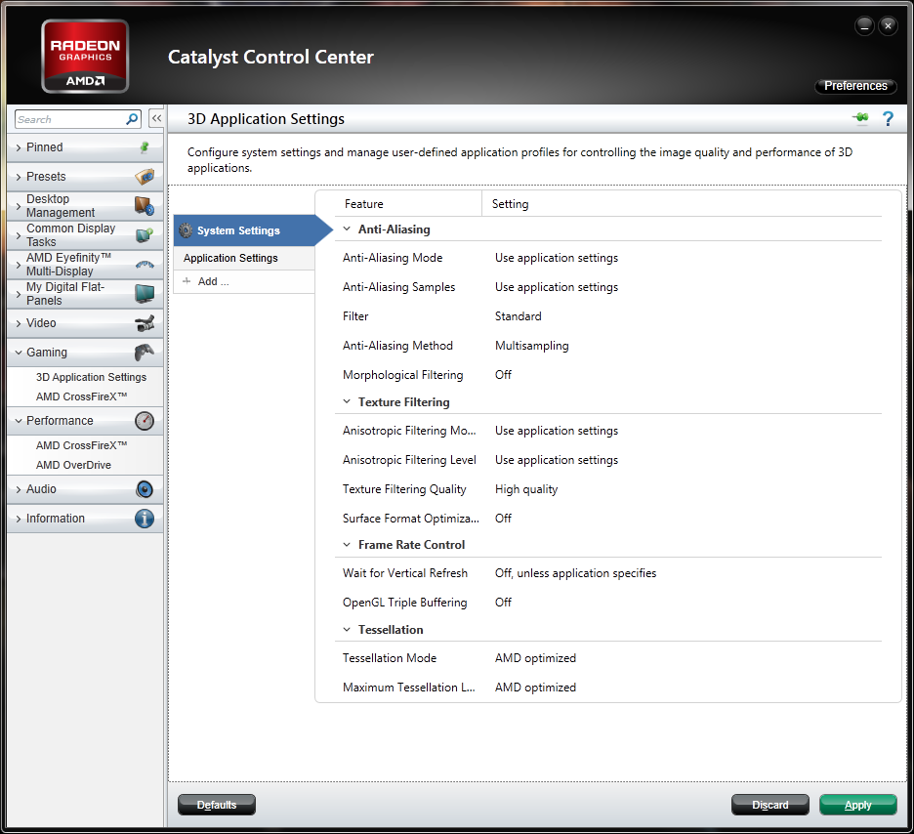Change the Filter setting from Standard
The width and height of the screenshot is (914, 834).
tap(519, 315)
